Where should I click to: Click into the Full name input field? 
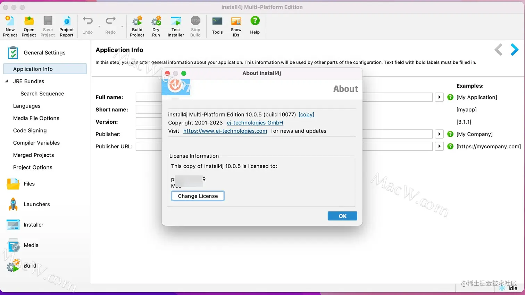tap(284, 97)
